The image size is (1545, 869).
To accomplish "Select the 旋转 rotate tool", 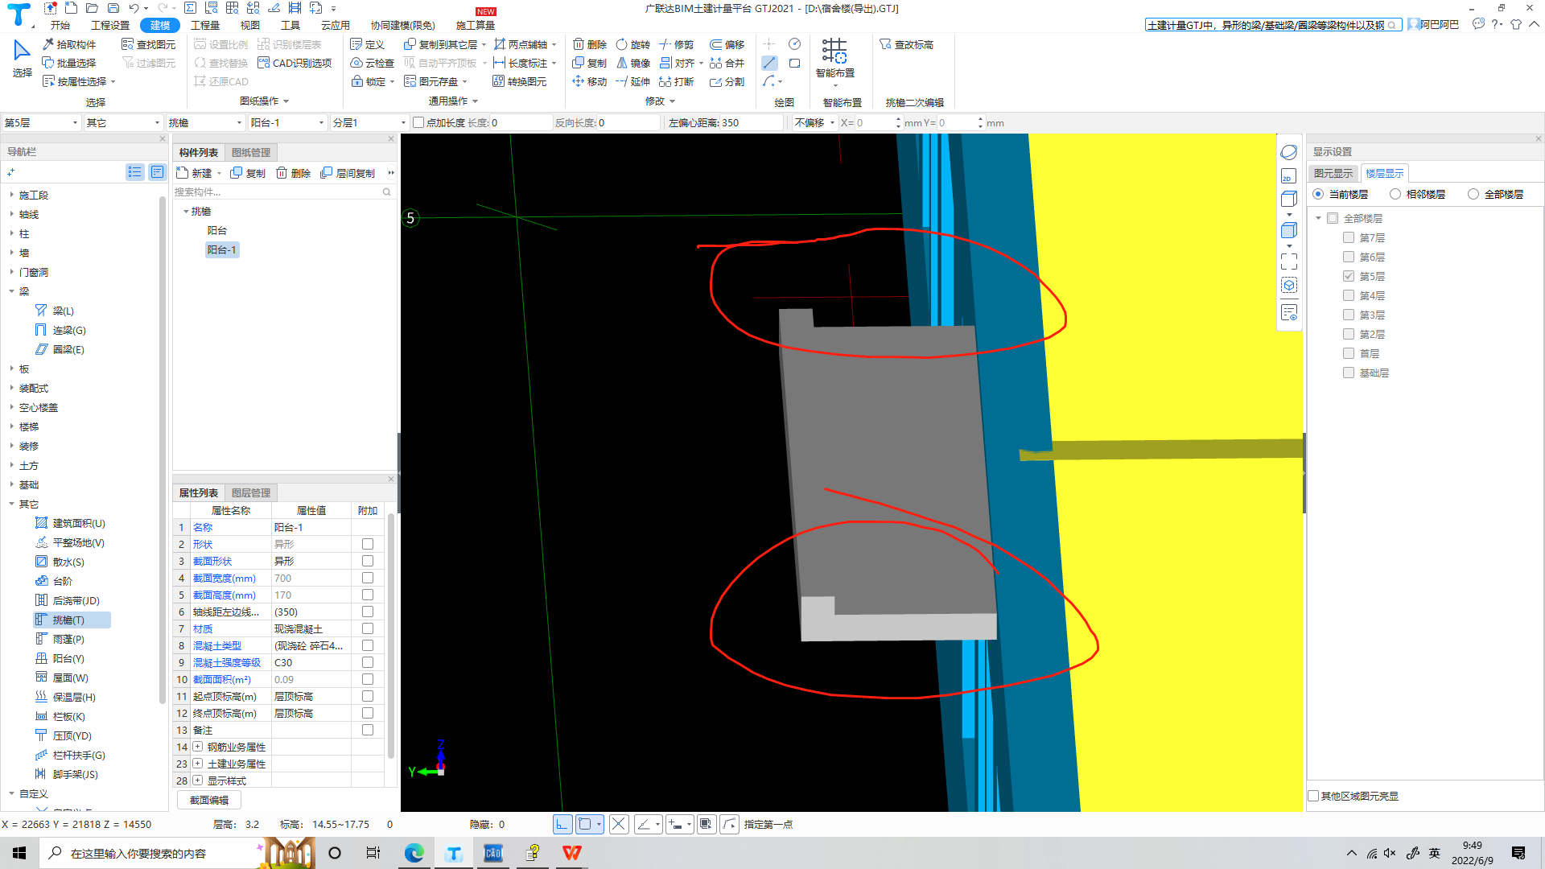I will tap(632, 44).
